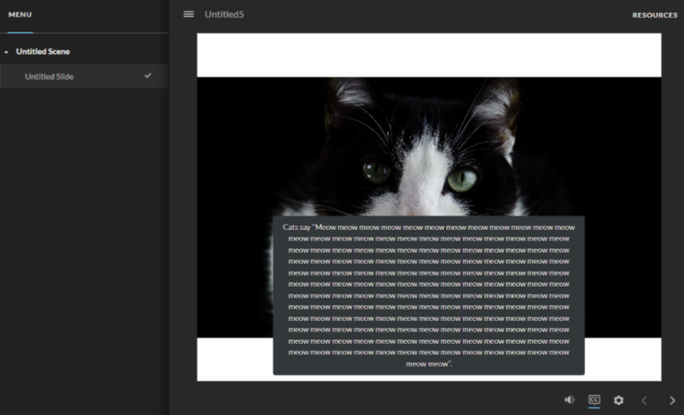Switch to the MENU tab
The width and height of the screenshot is (684, 415).
click(20, 15)
